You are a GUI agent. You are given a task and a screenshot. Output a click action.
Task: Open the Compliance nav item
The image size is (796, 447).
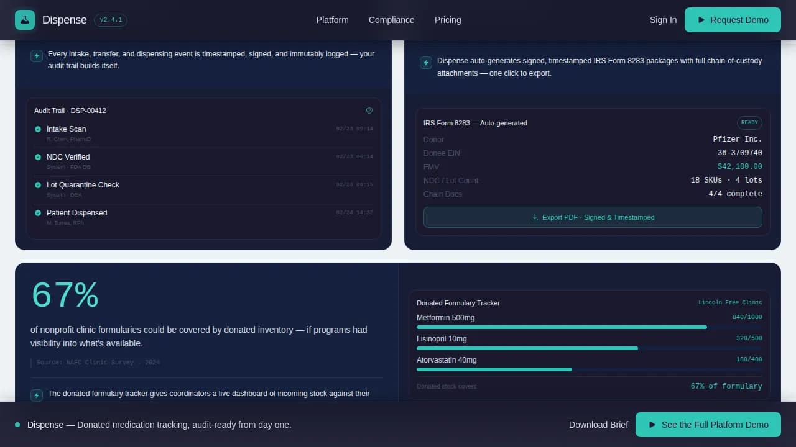tap(391, 20)
